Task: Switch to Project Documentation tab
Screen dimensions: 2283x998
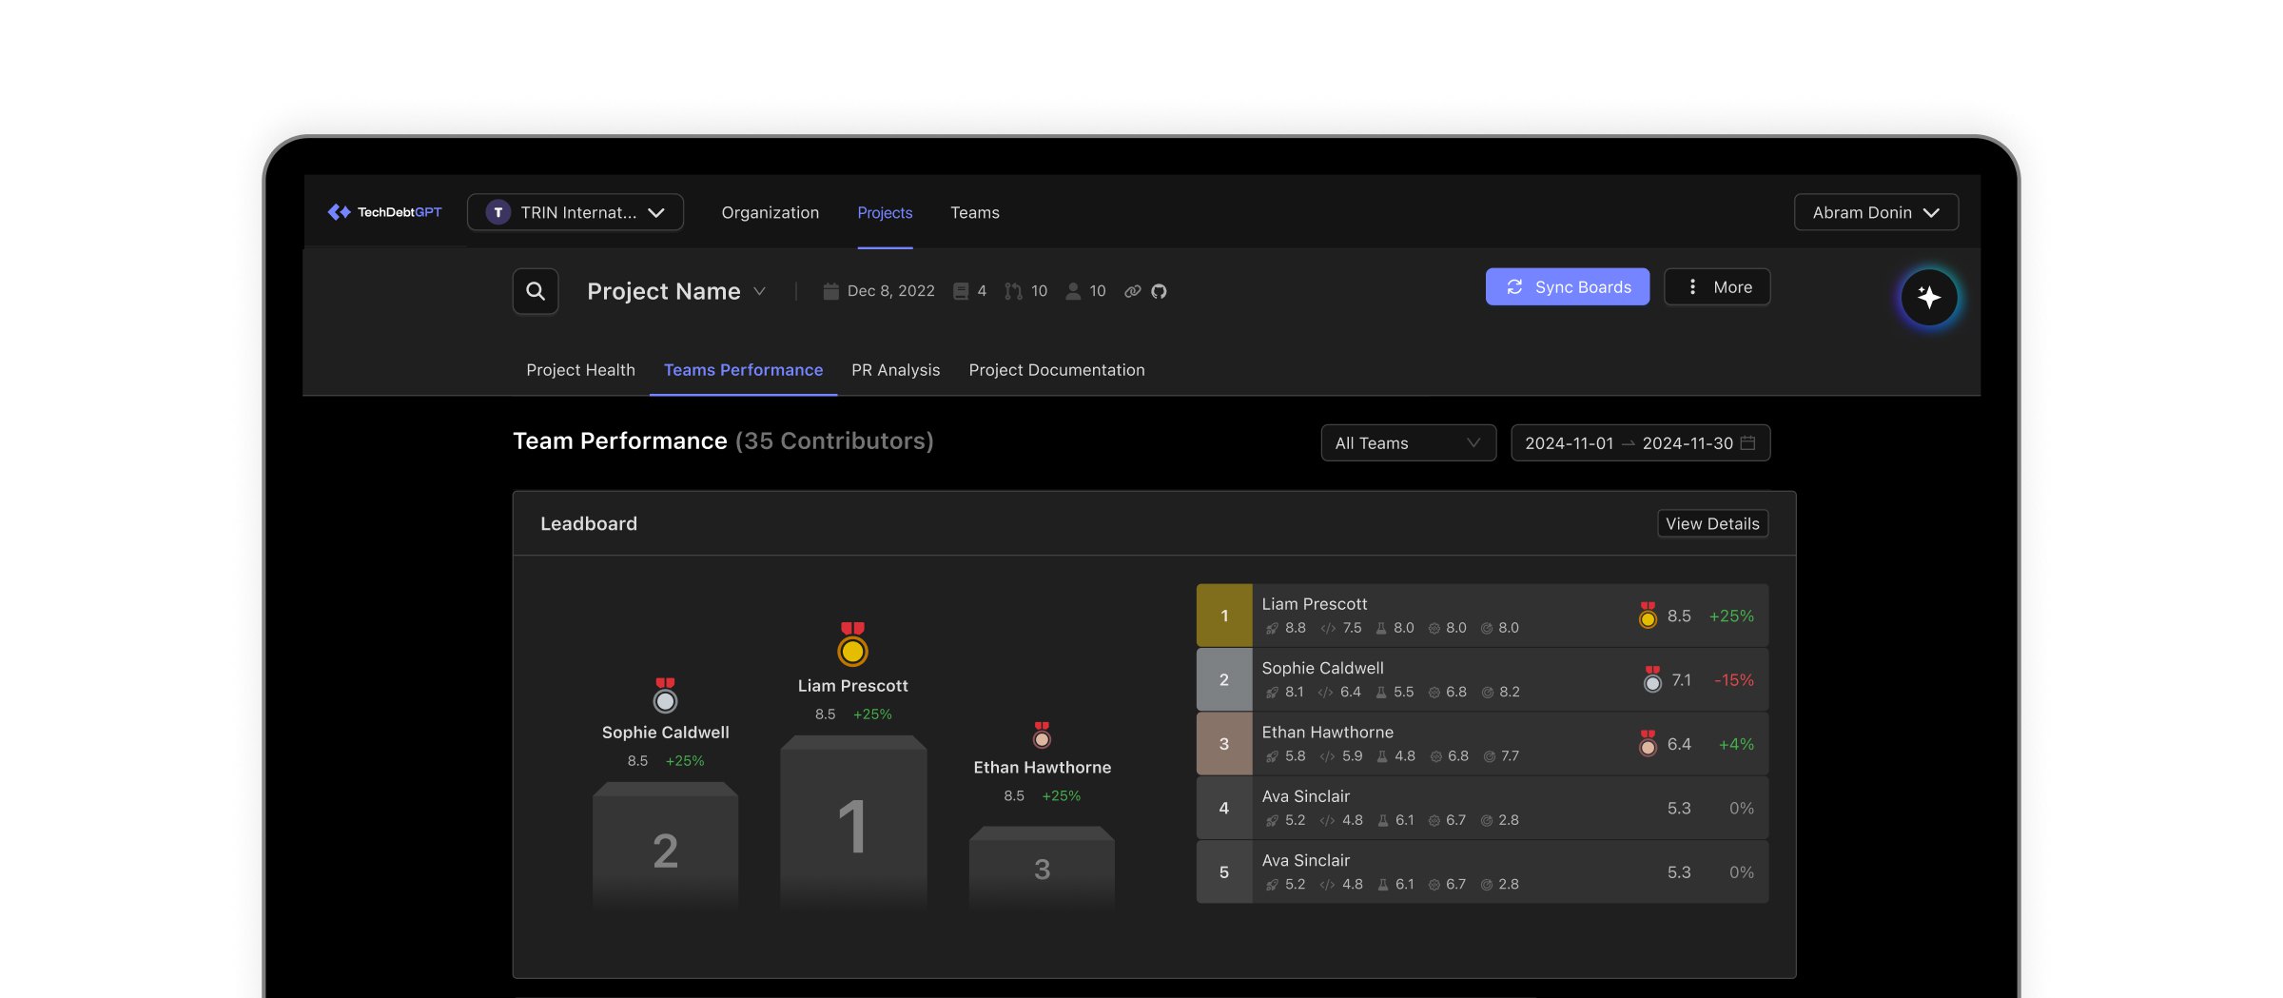Action: coord(1056,370)
